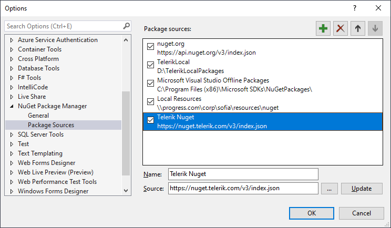Select the D:\TelerikLocalPackages path text
Screen dimensions: 391x228
(x=191, y=71)
